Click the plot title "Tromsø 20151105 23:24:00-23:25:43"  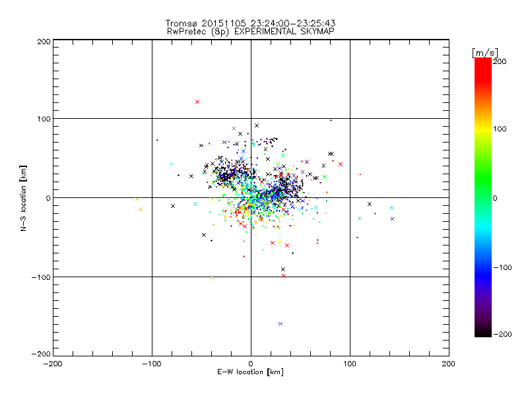click(x=250, y=23)
